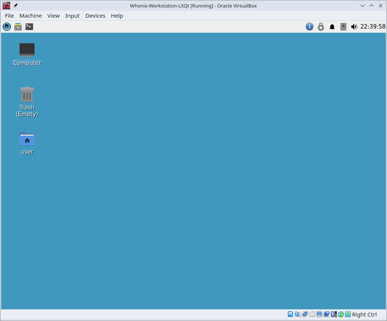Open the info applet popup in the tray

(309, 27)
